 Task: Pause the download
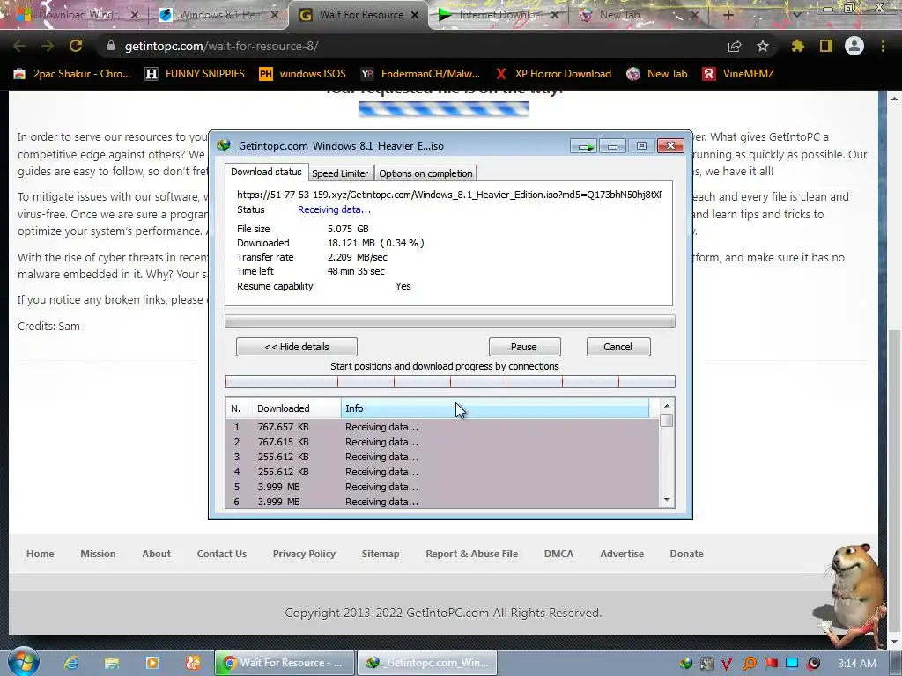tap(524, 347)
